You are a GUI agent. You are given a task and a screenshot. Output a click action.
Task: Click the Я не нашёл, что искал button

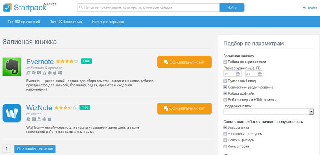coord(35,149)
